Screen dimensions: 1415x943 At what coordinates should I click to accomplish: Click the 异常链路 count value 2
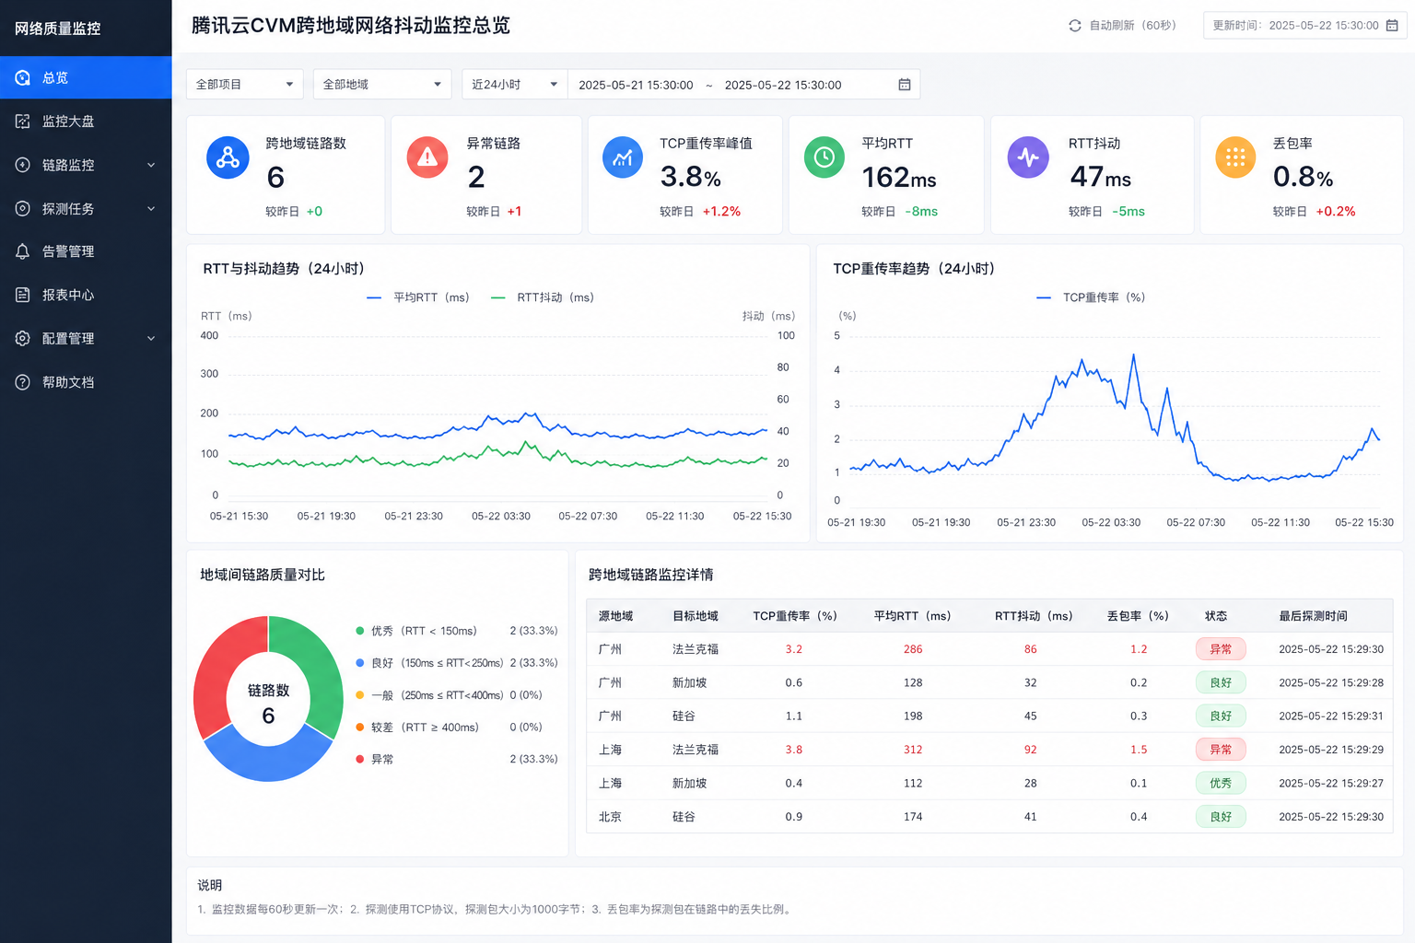coord(476,177)
